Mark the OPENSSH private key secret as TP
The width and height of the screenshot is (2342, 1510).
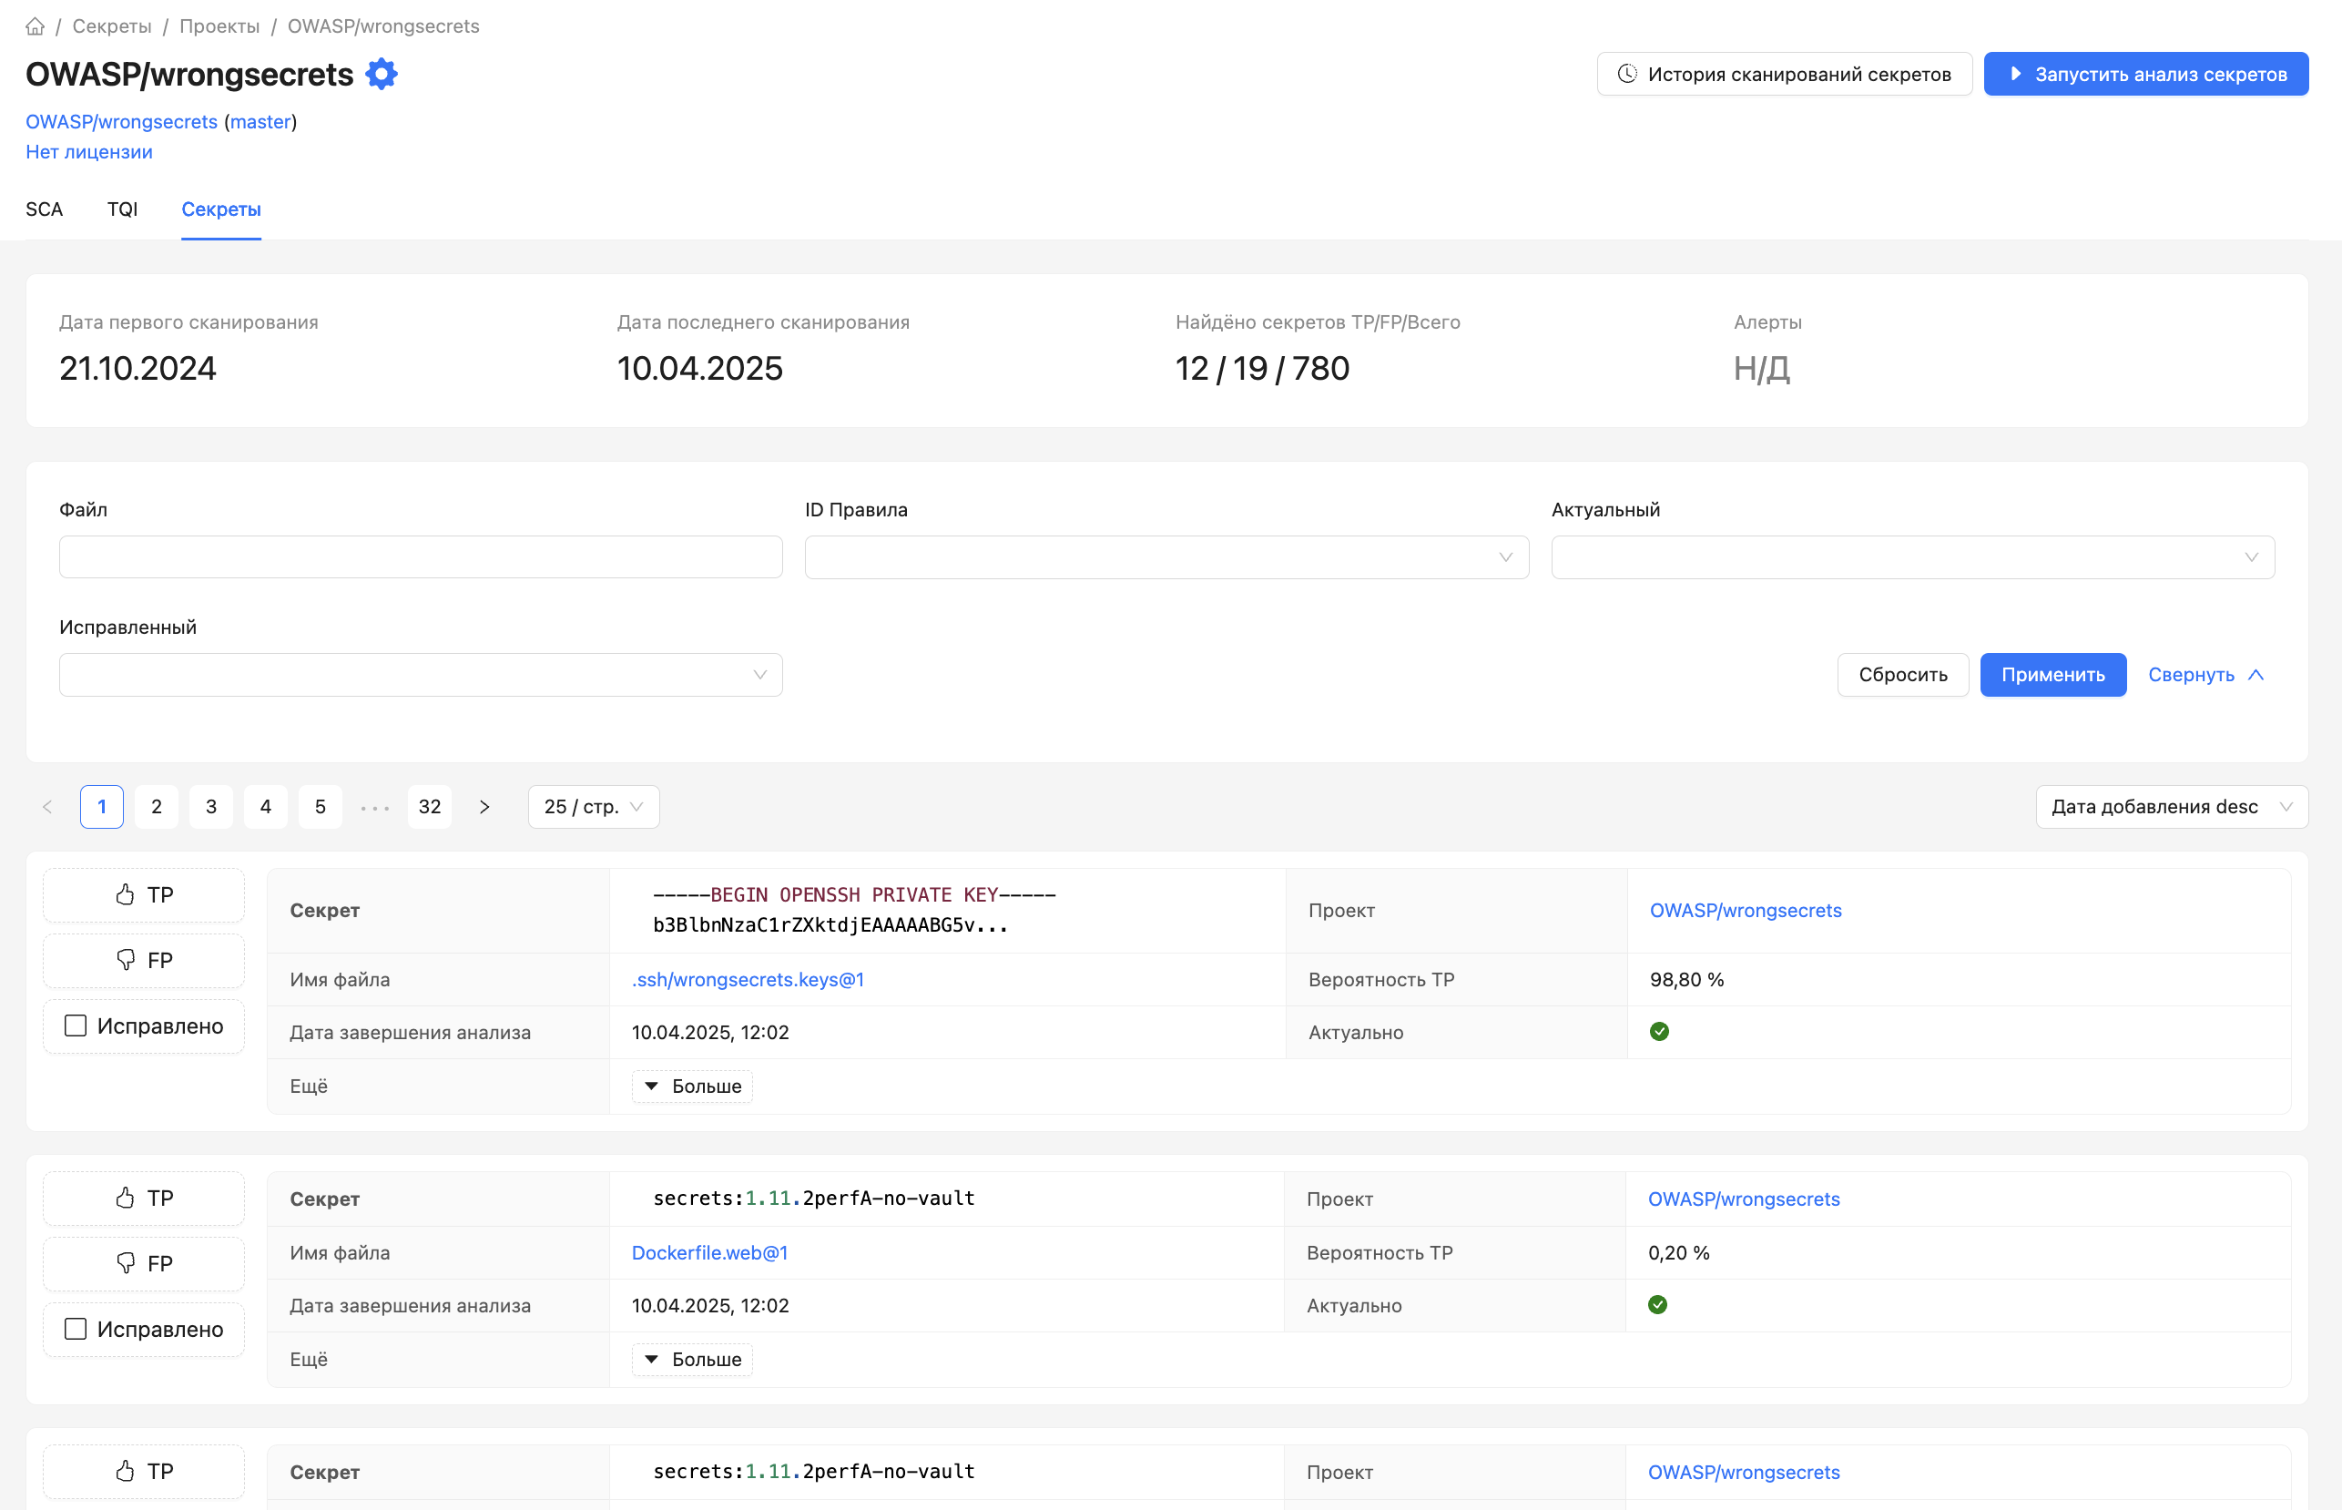point(144,895)
